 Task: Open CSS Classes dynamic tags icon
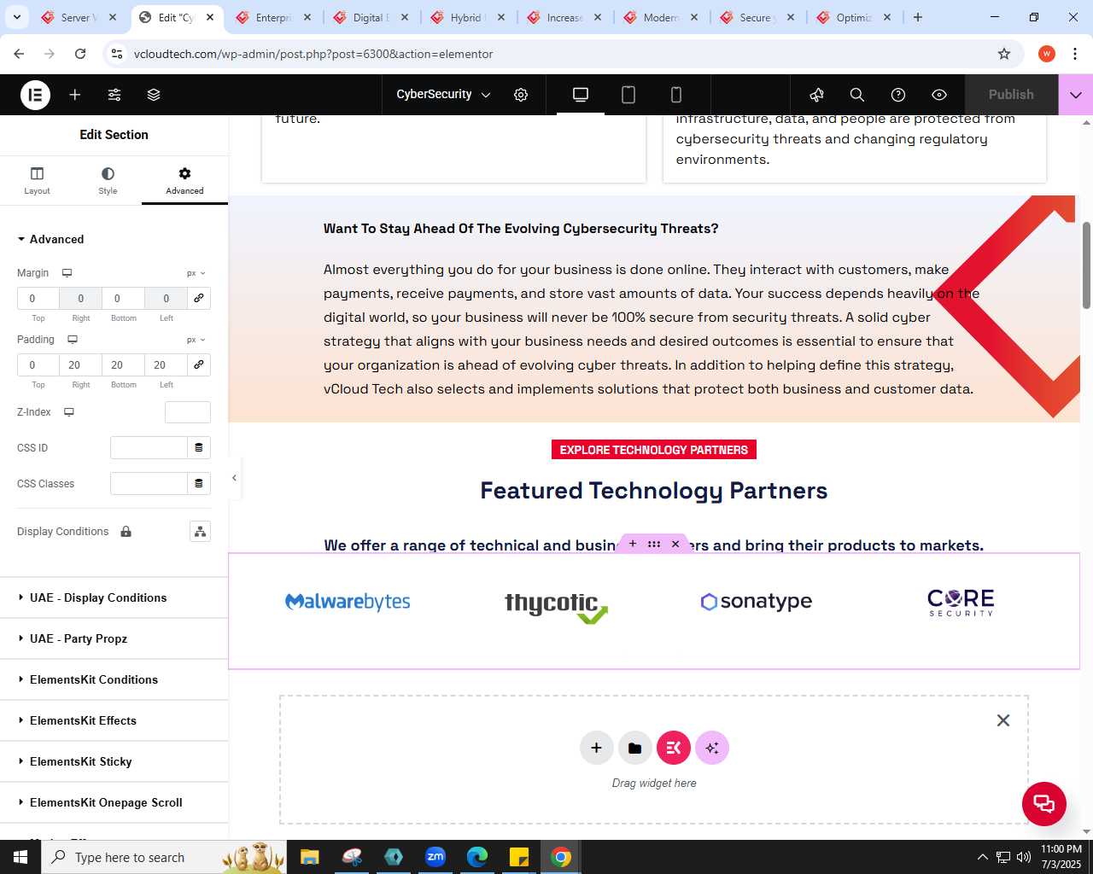click(199, 484)
